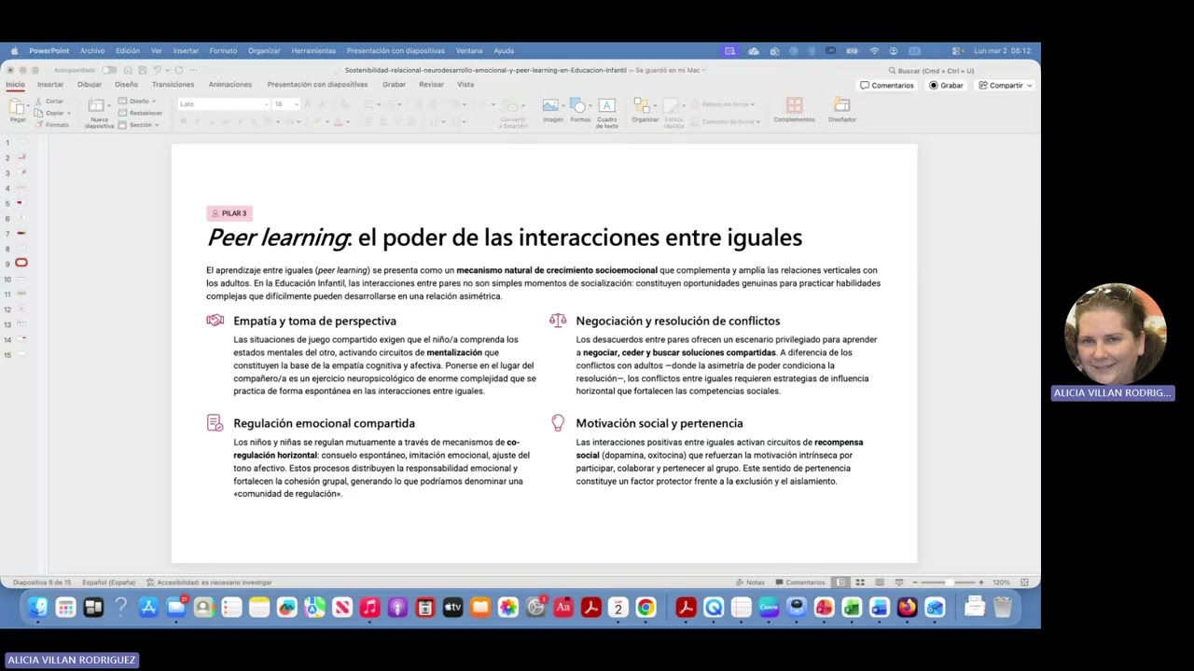Open the Diseñador pane
This screenshot has height=671, width=1194.
coord(841,111)
